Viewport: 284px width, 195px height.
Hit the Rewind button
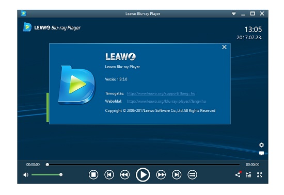pyautogui.click(x=125, y=175)
